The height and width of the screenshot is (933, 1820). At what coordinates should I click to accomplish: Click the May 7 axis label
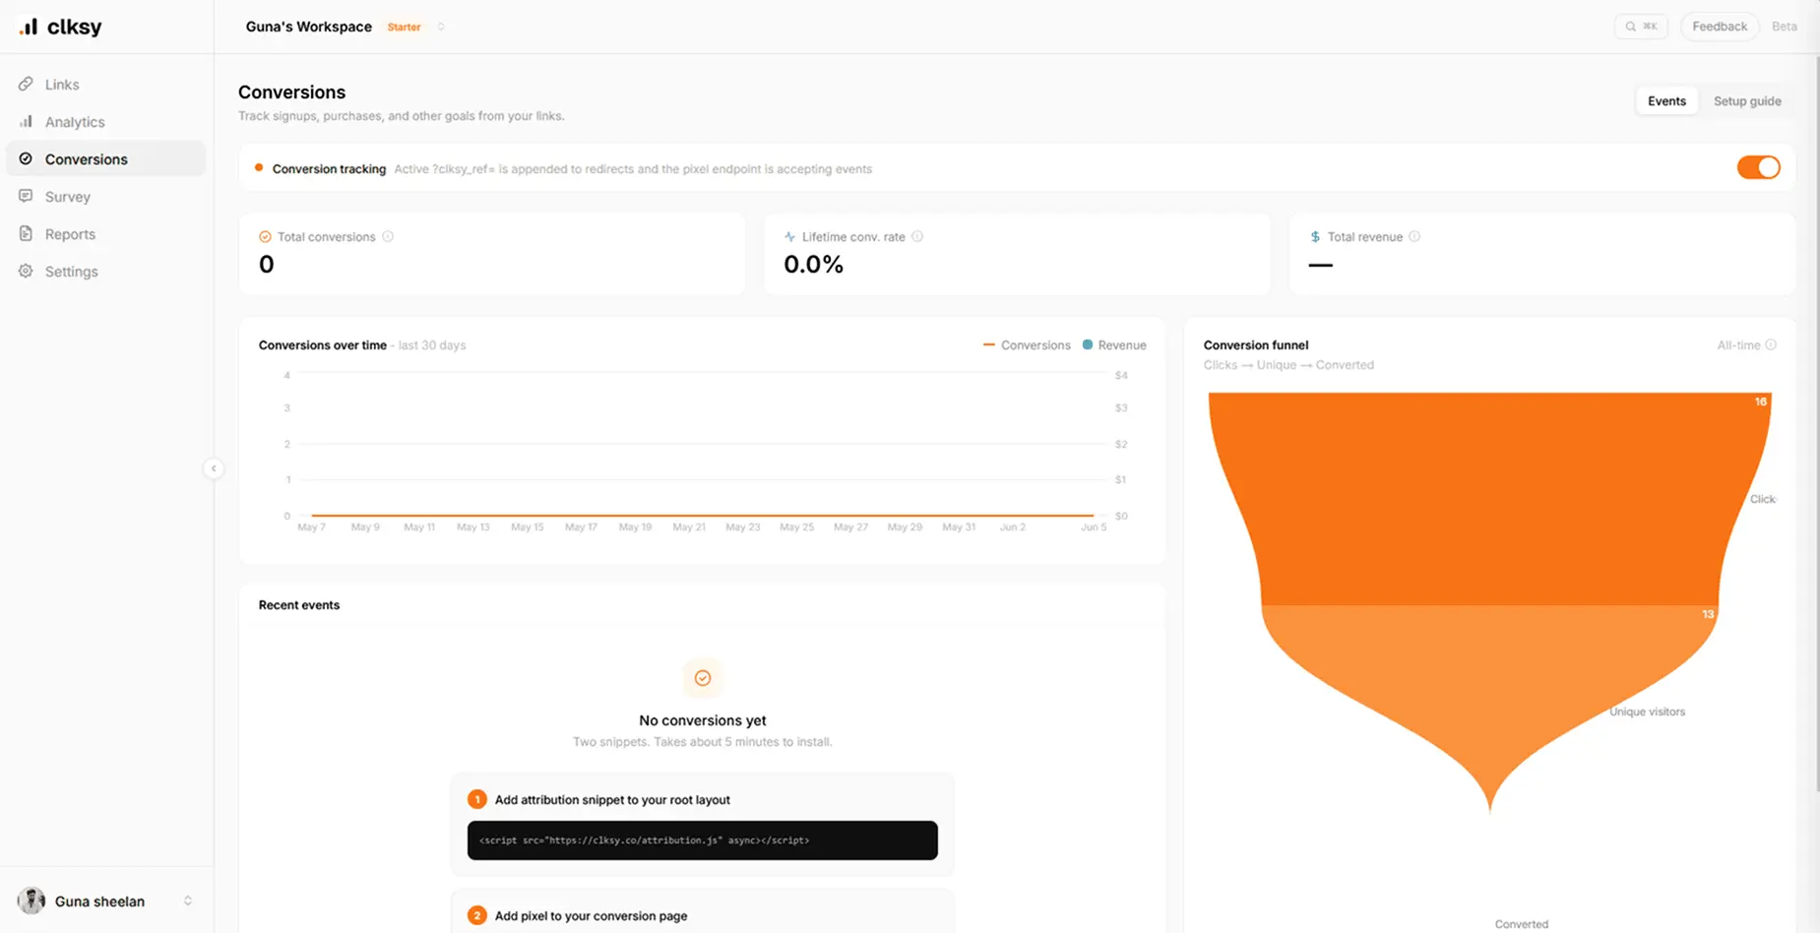point(311,528)
